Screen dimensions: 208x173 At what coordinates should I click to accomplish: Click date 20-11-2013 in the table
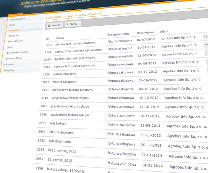point(151,145)
